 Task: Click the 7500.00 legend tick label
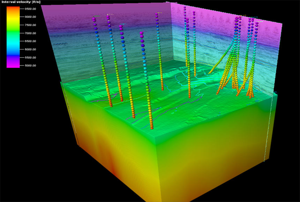(x=31, y=25)
